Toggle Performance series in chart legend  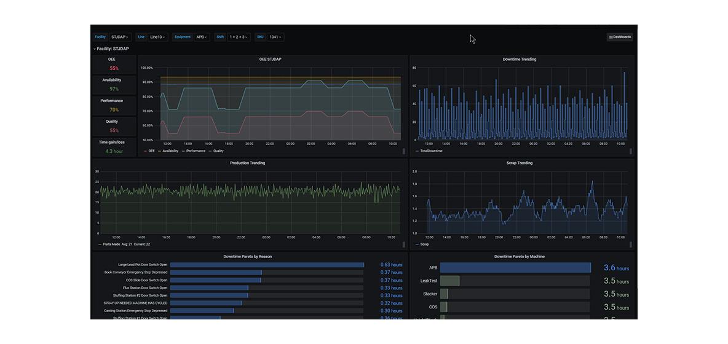click(x=196, y=150)
